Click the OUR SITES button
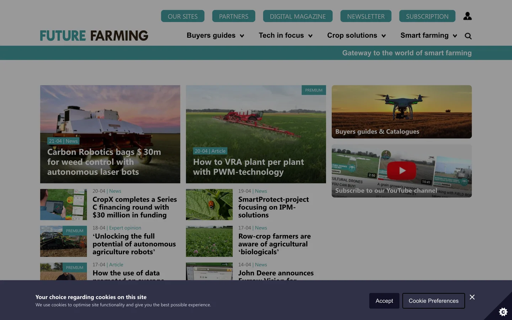The width and height of the screenshot is (512, 320). 183,16
